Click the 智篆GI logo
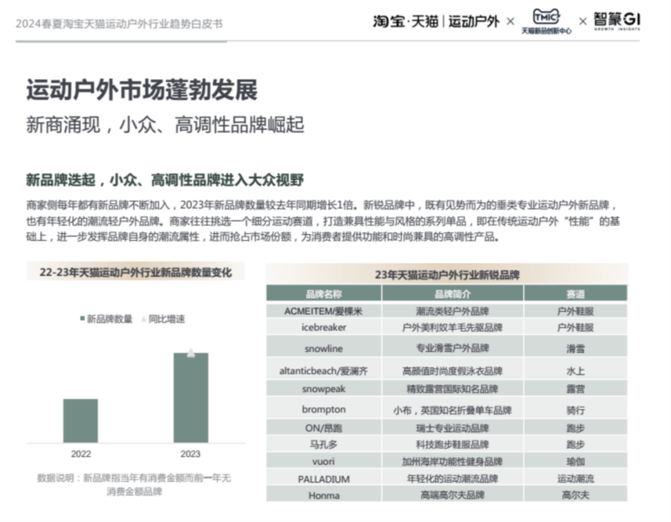This screenshot has height=522, width=671. coord(616,20)
